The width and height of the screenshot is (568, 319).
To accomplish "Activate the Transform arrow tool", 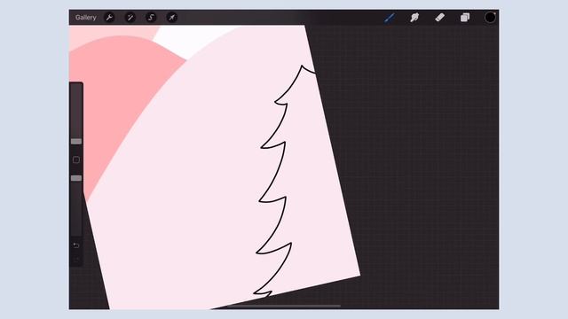I will point(172,18).
